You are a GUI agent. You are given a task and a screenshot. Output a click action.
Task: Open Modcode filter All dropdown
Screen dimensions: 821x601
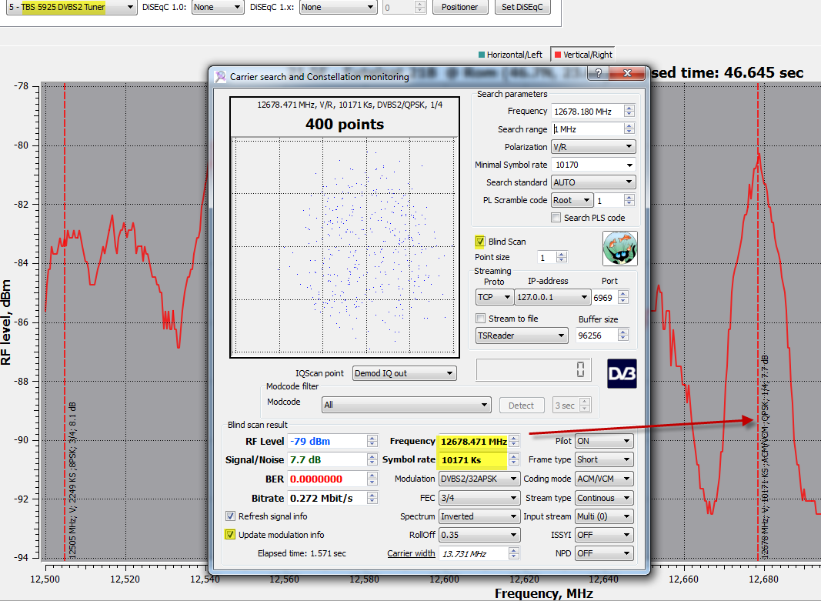point(406,405)
